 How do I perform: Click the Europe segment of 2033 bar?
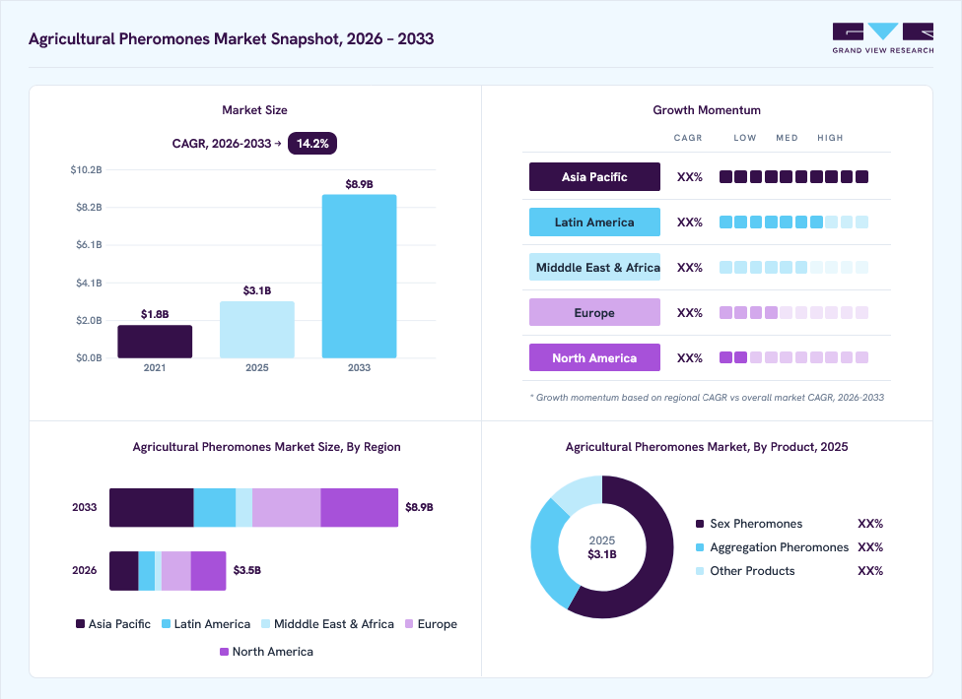pyautogui.click(x=287, y=507)
